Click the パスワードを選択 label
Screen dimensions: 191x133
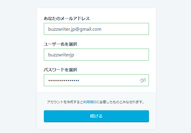coord(61,70)
